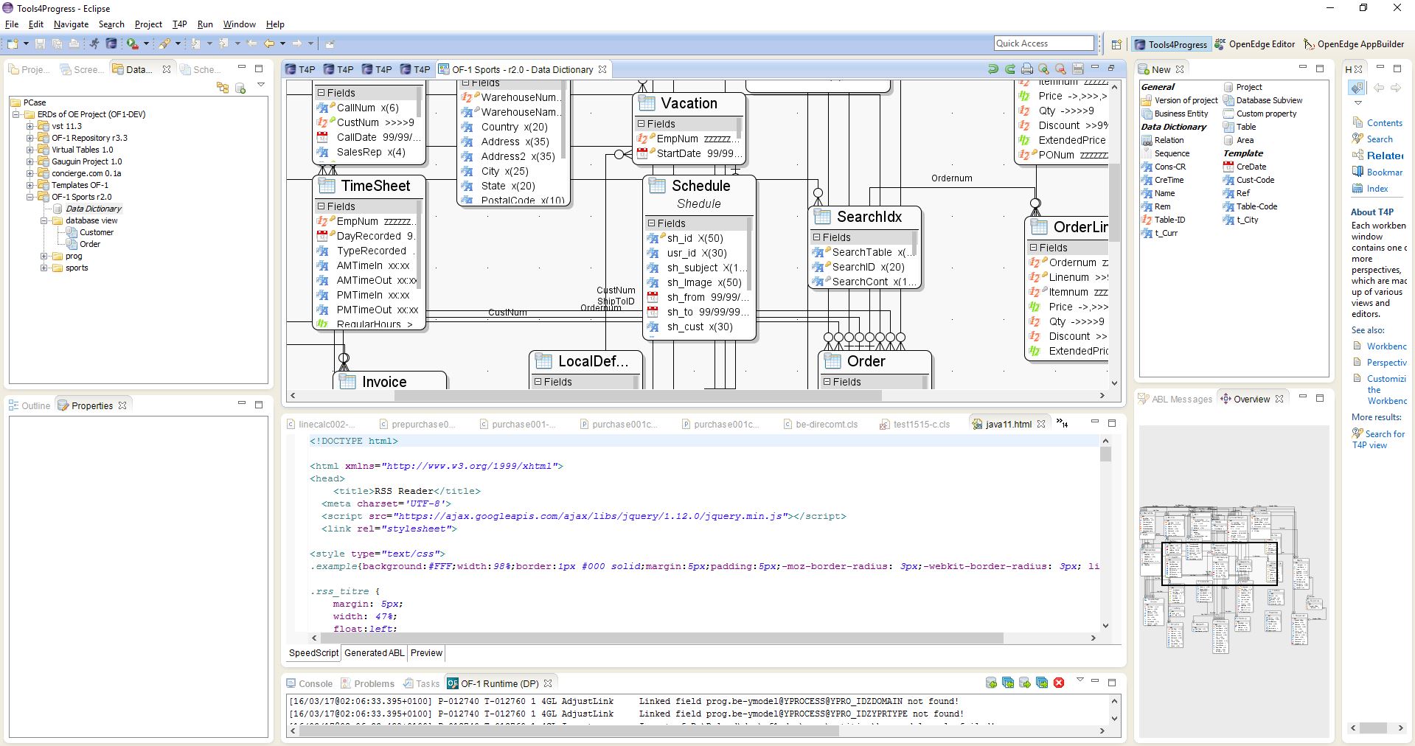This screenshot has height=746, width=1415.
Task: Select the Version of project palette item
Action: click(x=1180, y=100)
